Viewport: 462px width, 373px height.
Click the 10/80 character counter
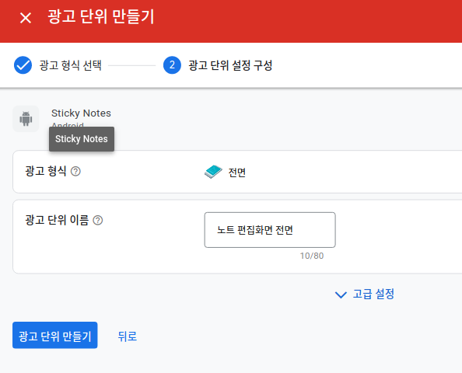point(312,256)
